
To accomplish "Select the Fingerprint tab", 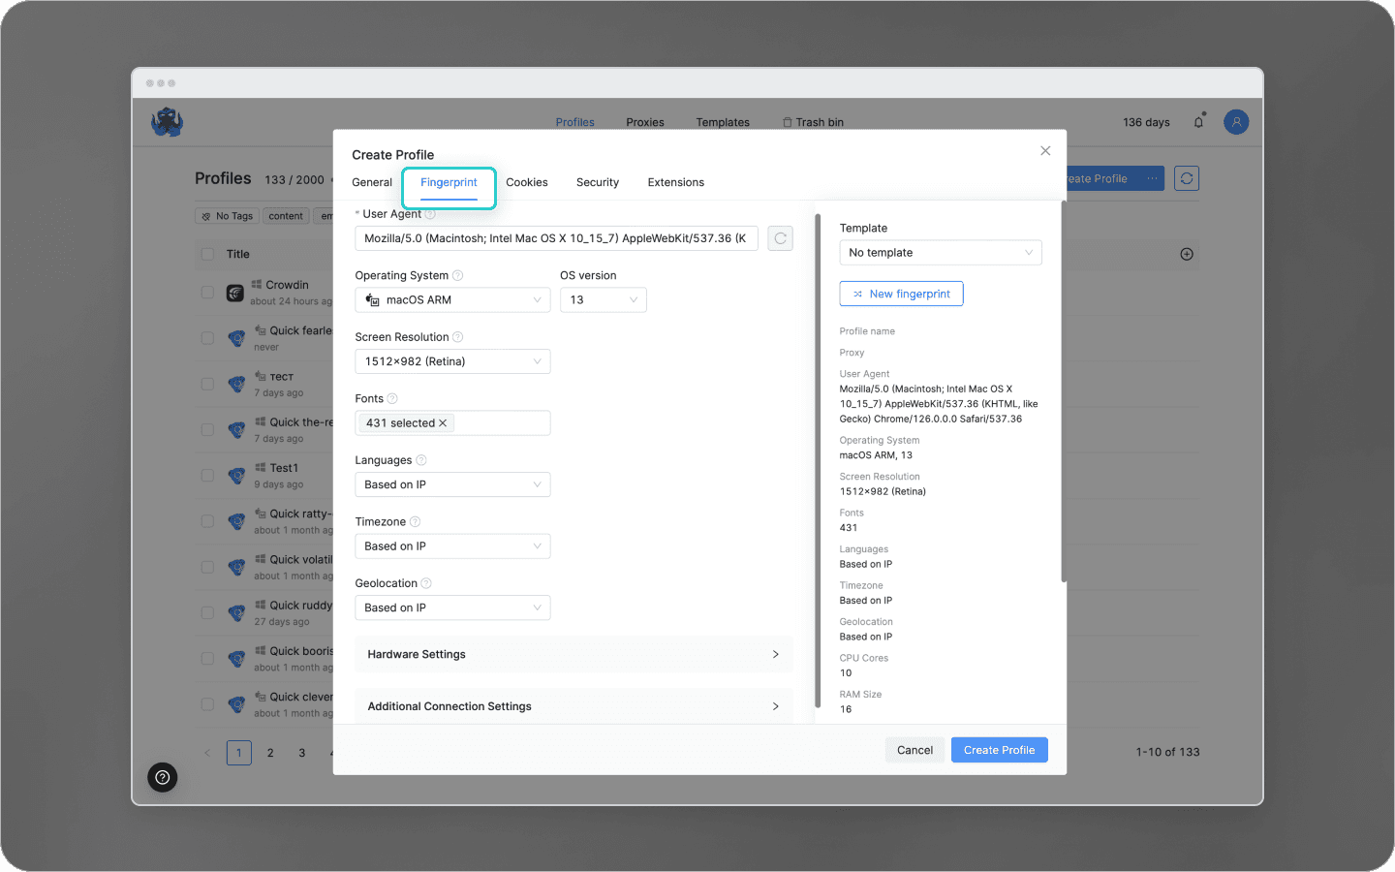I will point(449,182).
